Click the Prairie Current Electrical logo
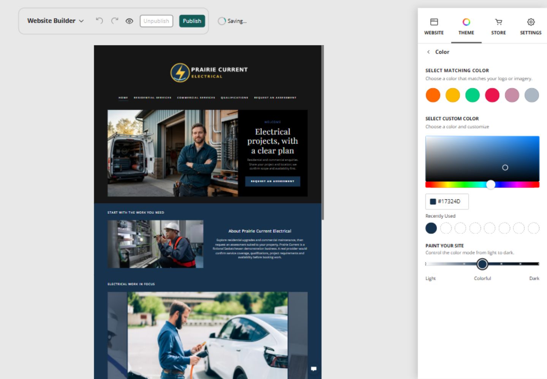547x379 pixels. [209, 72]
